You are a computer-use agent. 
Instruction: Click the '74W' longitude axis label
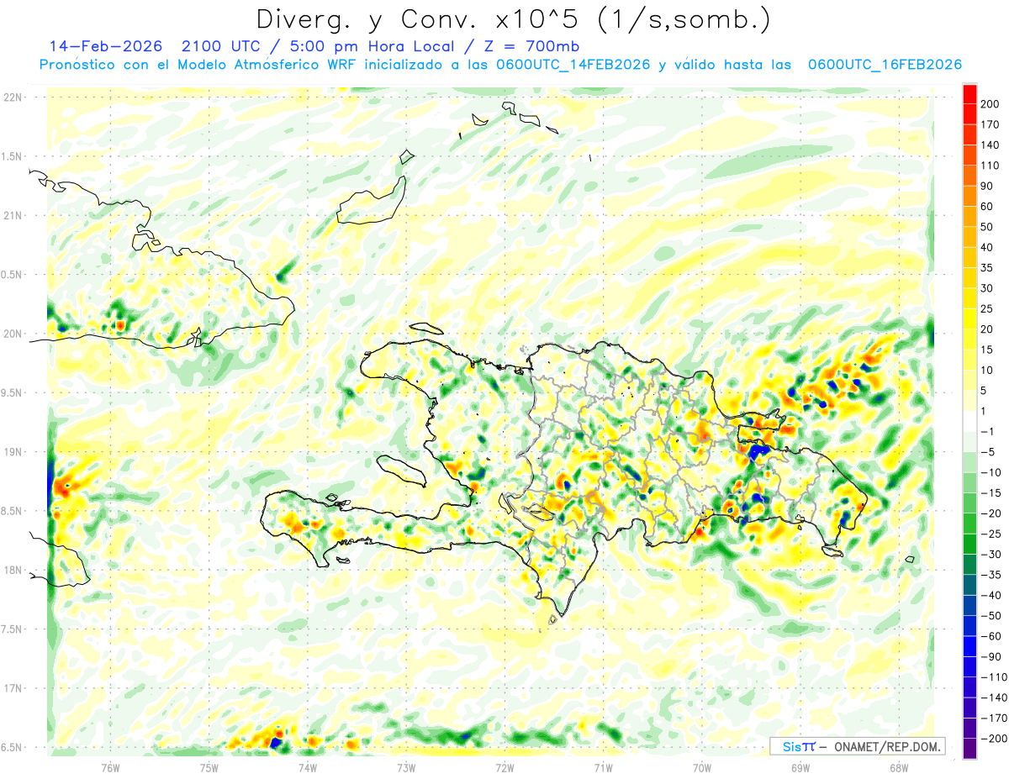[x=307, y=766]
